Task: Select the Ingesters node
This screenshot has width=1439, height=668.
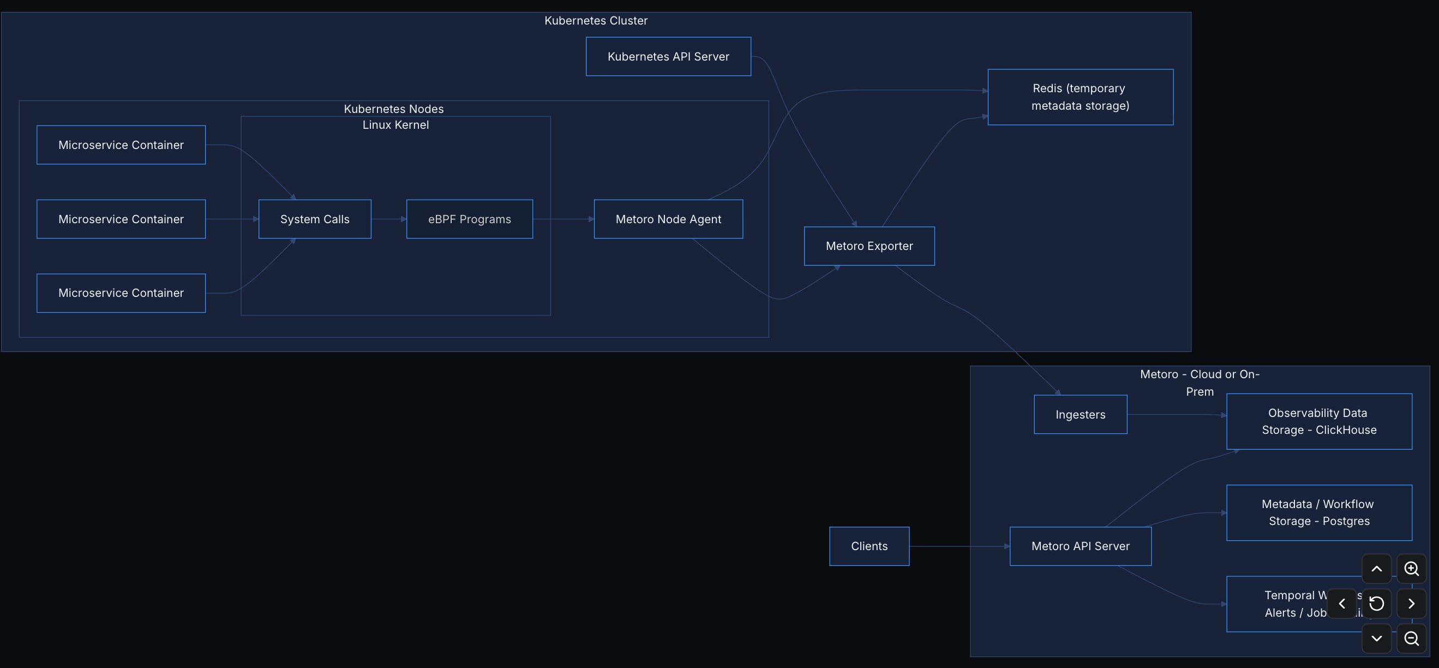Action: (x=1080, y=415)
